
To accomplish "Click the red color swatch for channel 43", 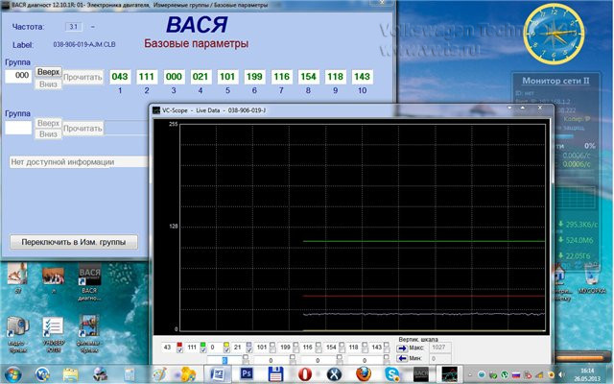I will click(179, 345).
